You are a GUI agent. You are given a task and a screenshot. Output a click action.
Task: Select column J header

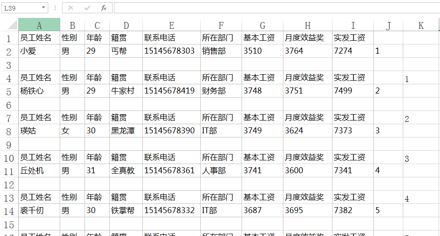click(389, 25)
